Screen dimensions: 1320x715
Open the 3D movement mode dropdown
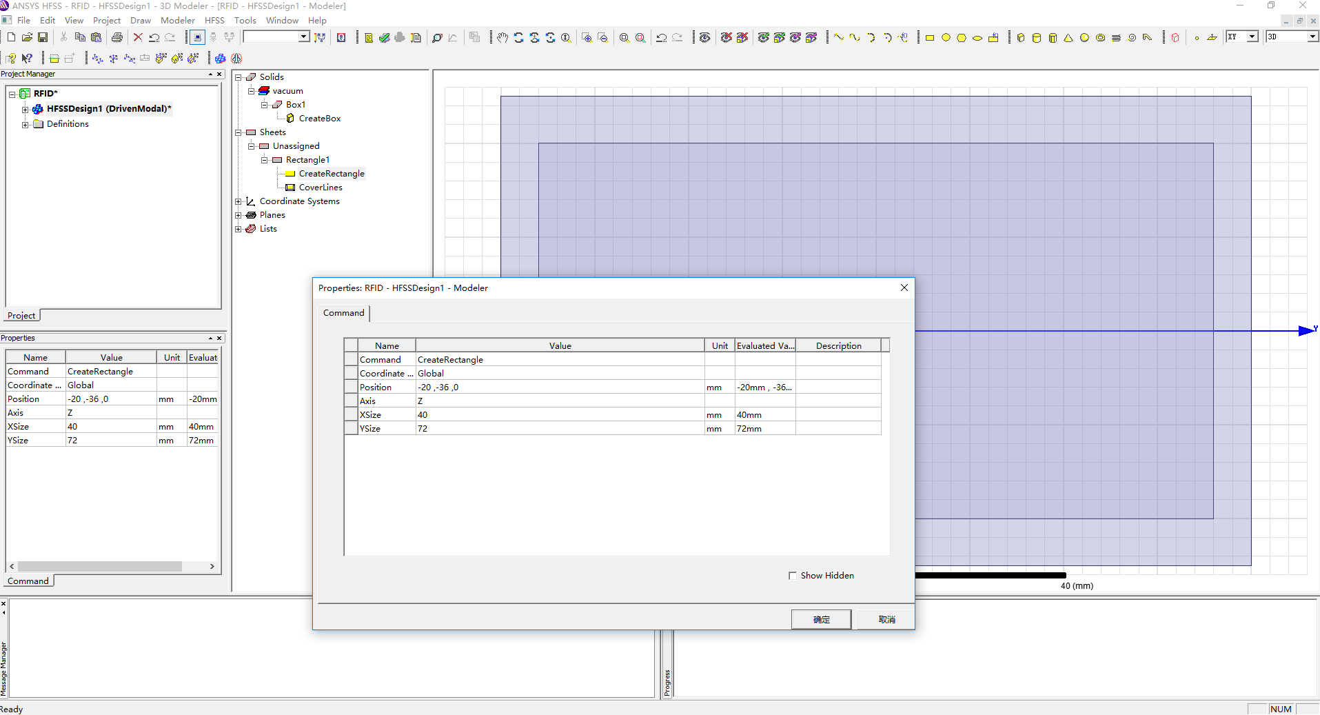click(1312, 37)
